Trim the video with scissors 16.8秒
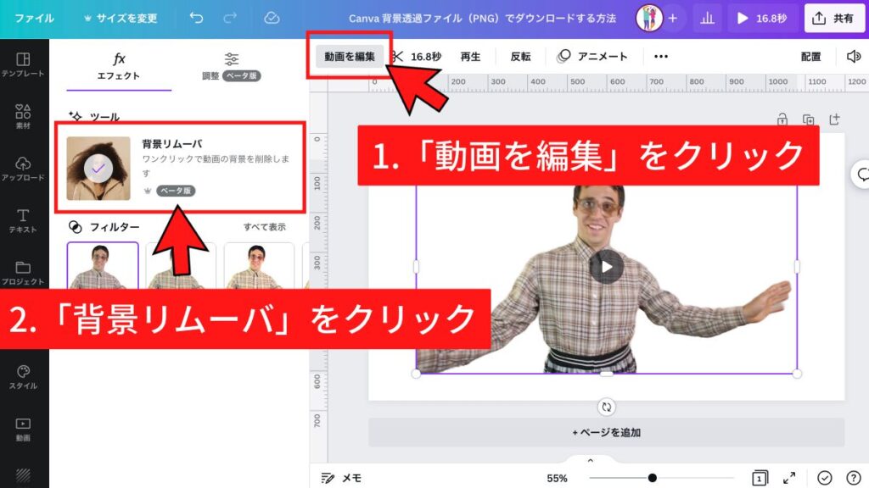Screen dimensions: 869x488 (418, 56)
